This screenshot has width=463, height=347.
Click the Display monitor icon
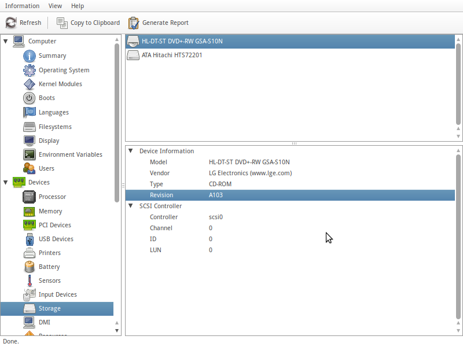point(30,141)
